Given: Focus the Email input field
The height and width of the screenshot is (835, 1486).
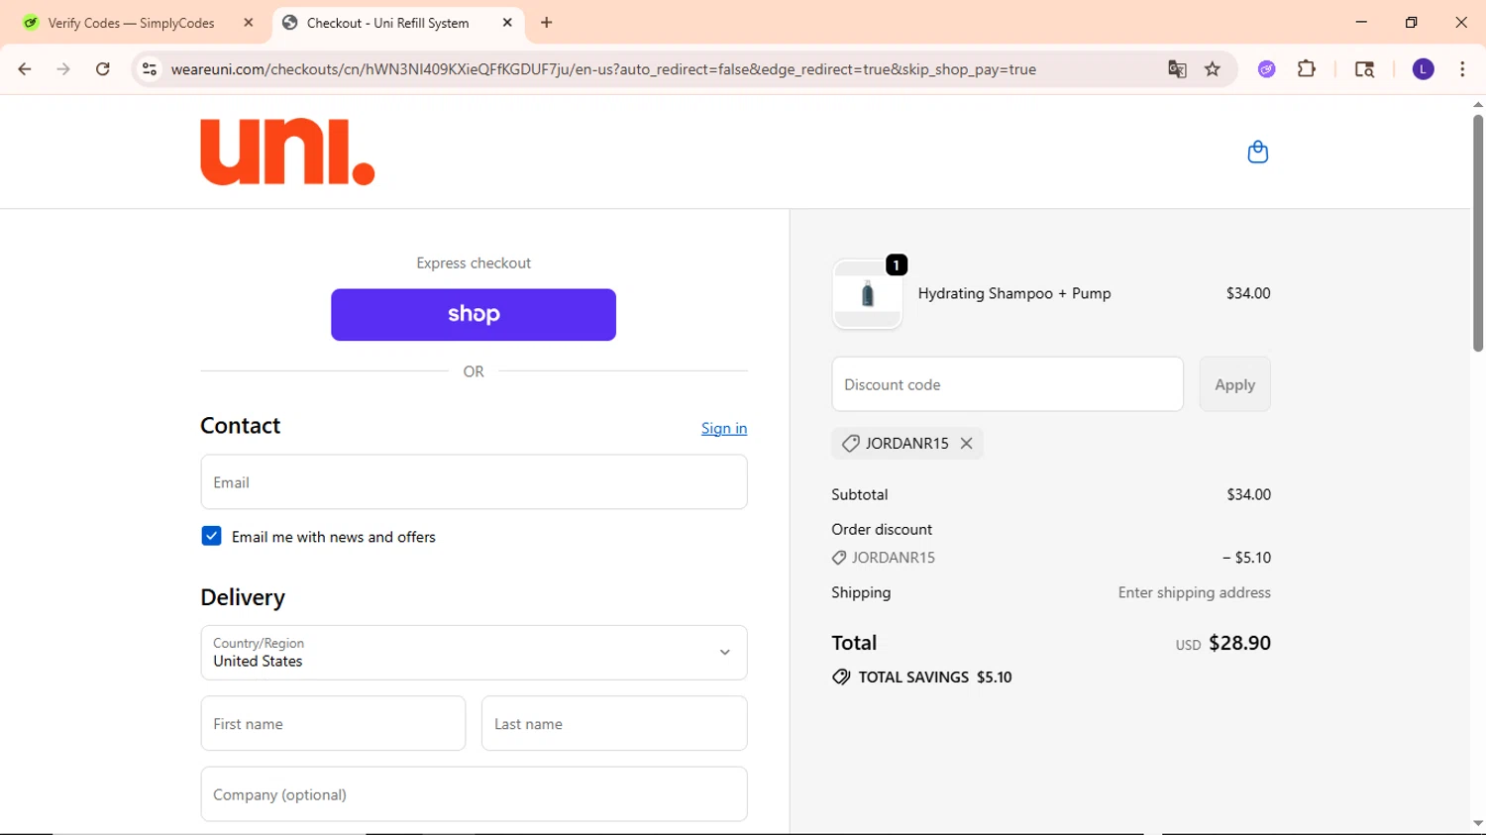Looking at the screenshot, I should pos(474,482).
